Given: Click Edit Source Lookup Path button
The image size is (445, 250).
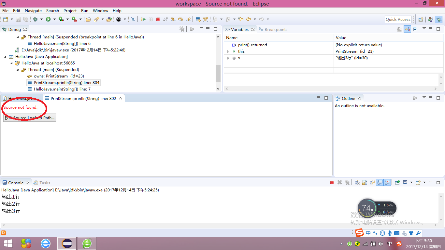Looking at the screenshot, I should (30, 118).
